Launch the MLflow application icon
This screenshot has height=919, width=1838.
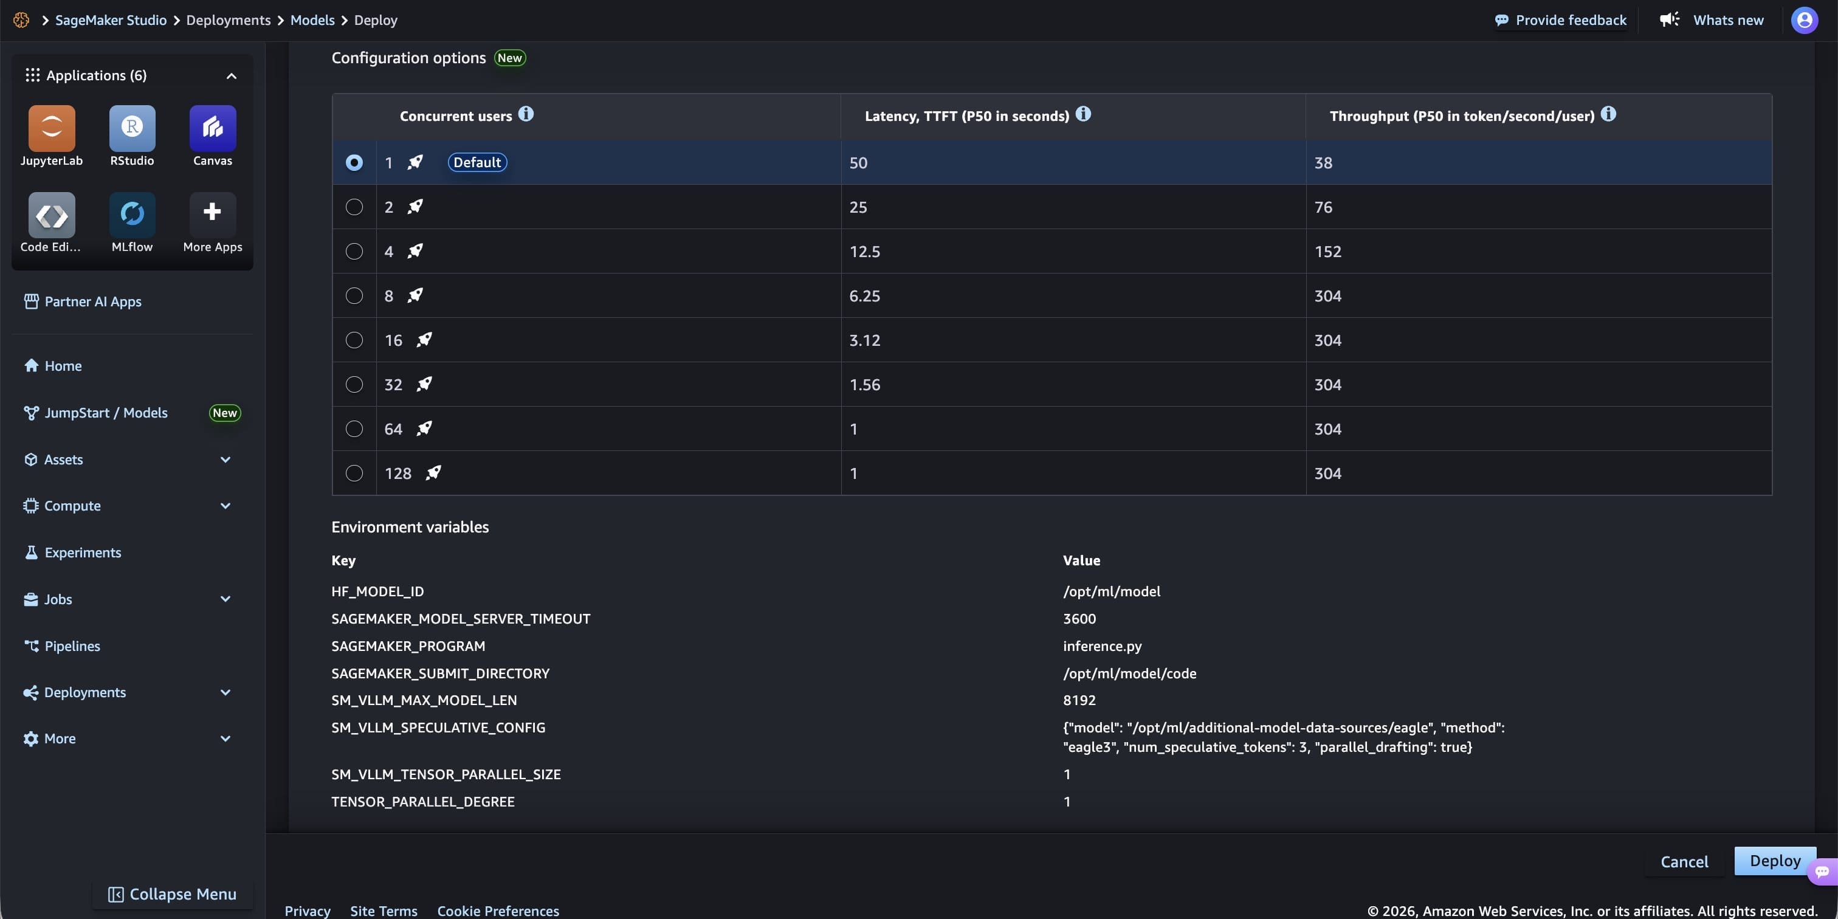pyautogui.click(x=132, y=215)
